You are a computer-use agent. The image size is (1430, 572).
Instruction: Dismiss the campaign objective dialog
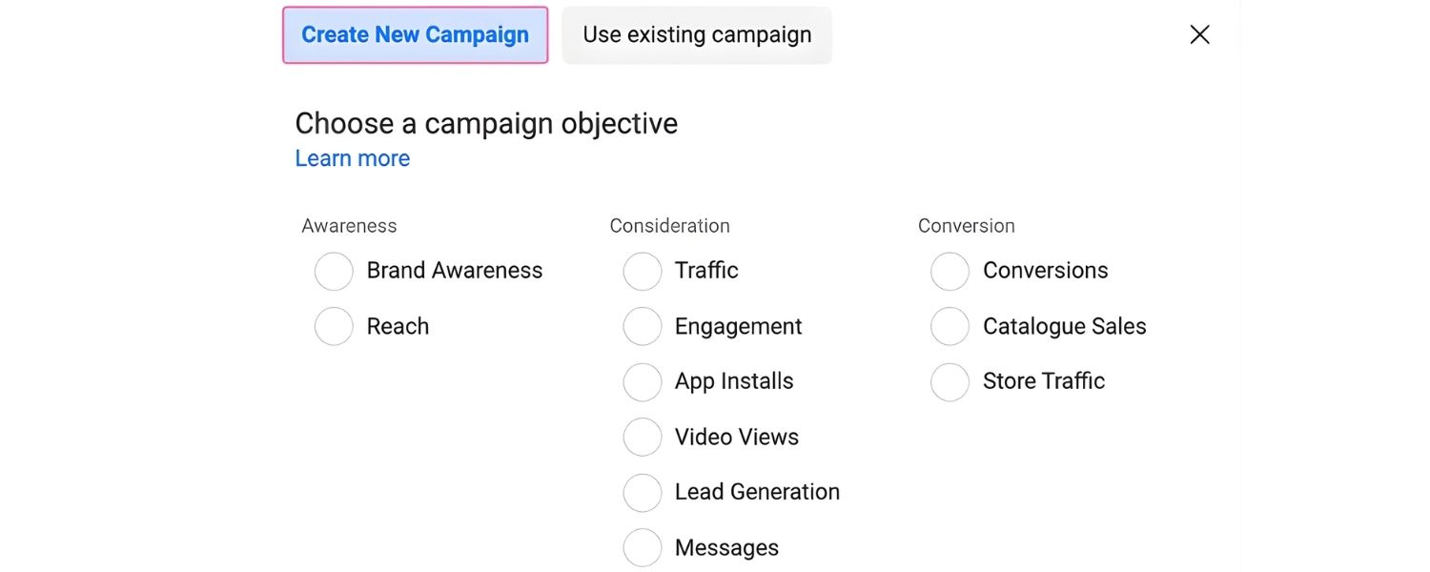(x=1198, y=34)
